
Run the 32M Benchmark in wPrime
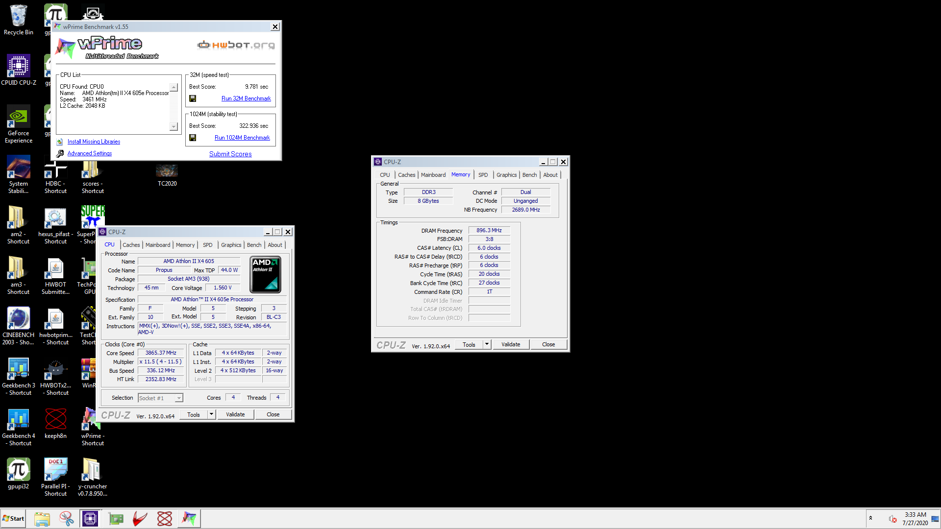point(246,98)
